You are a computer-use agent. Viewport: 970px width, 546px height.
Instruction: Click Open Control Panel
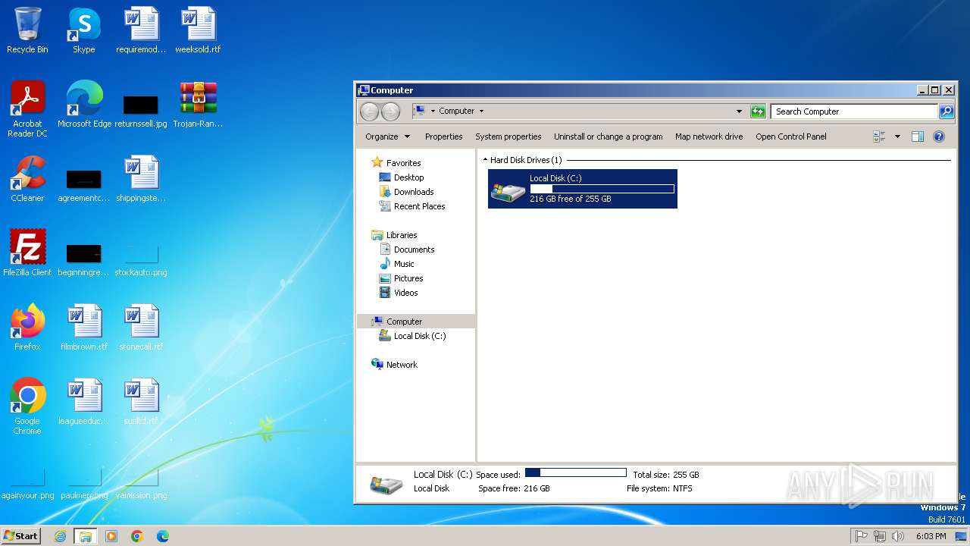[791, 136]
